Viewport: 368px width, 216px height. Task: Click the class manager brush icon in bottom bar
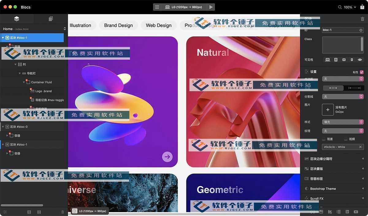330,212
